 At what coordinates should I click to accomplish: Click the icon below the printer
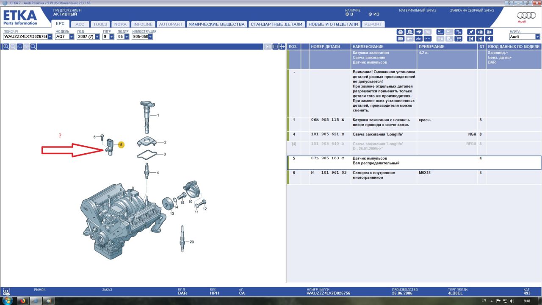pyautogui.click(x=401, y=39)
